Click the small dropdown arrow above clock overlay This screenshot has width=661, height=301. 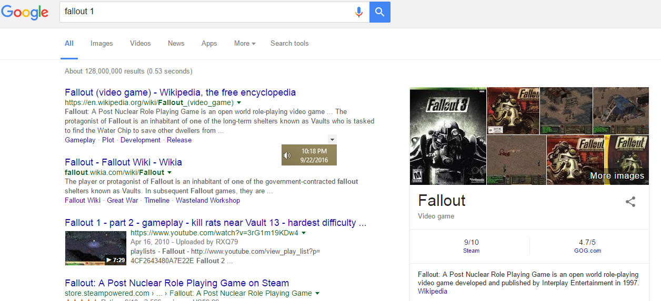(332, 140)
